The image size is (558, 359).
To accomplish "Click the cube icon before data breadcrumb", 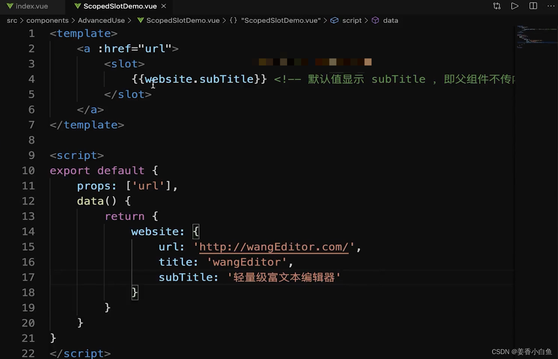I will [375, 20].
